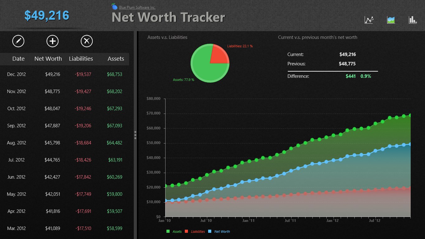Select the Mar. 2012 entry row

[64, 228]
